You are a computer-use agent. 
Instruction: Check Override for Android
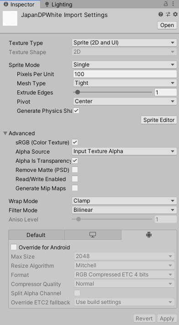point(14,247)
